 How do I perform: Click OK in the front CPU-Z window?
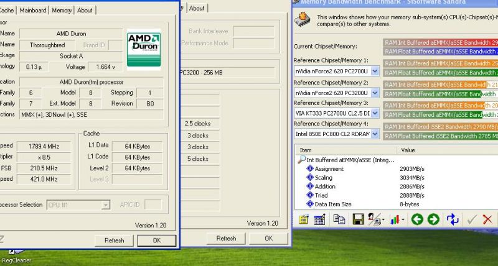pyautogui.click(x=157, y=241)
